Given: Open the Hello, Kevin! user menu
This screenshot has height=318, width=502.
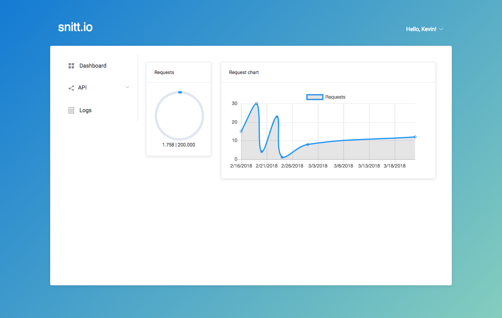Looking at the screenshot, I should pos(424,29).
